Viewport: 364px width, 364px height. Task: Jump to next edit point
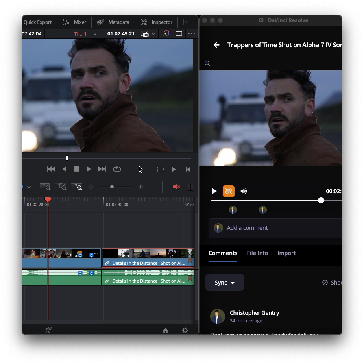[x=174, y=170]
